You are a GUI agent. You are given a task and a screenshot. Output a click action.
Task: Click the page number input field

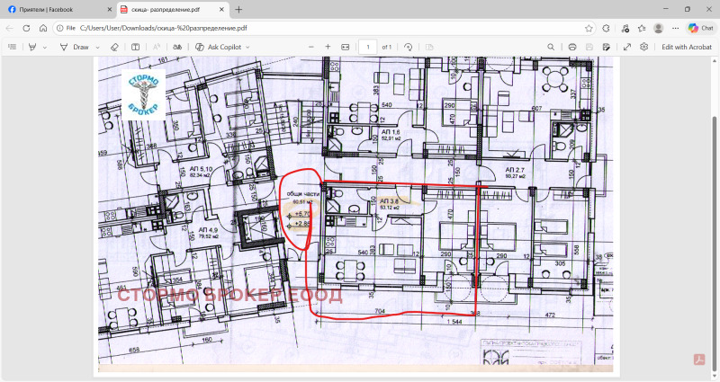pos(368,47)
